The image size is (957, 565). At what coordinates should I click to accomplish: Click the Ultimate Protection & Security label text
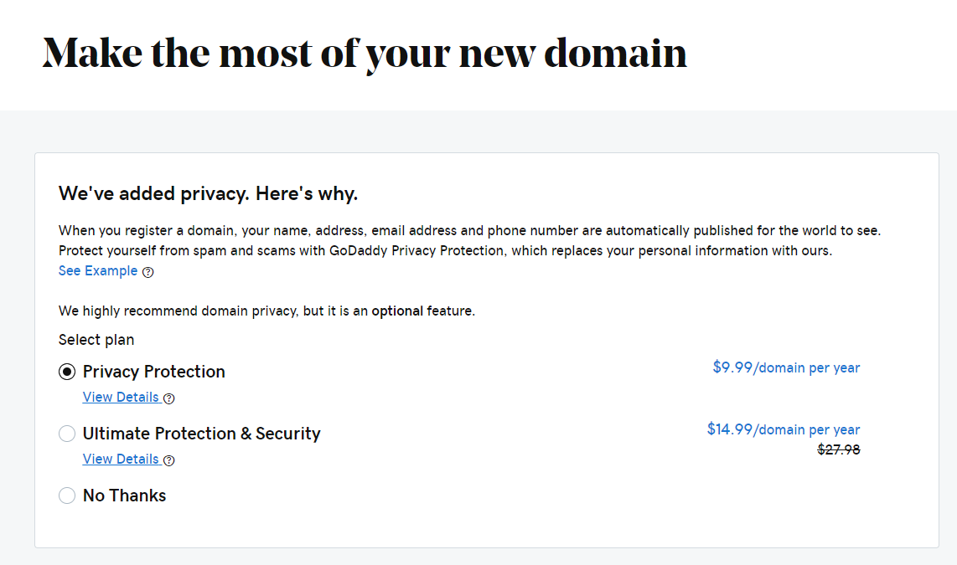coord(202,434)
